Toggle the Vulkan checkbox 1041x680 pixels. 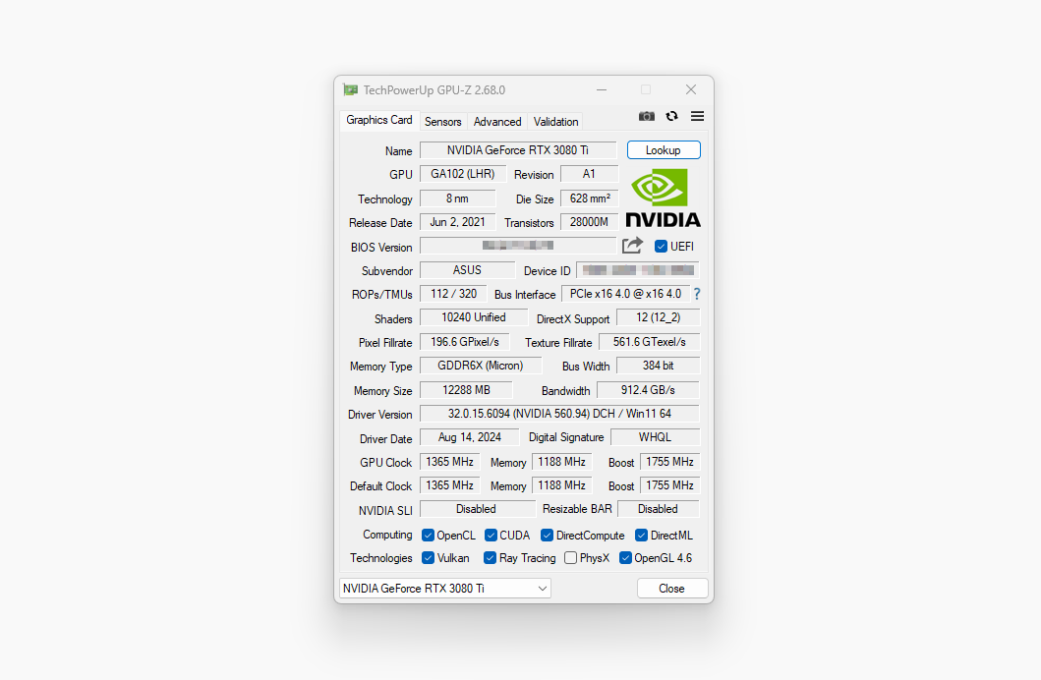coord(429,558)
